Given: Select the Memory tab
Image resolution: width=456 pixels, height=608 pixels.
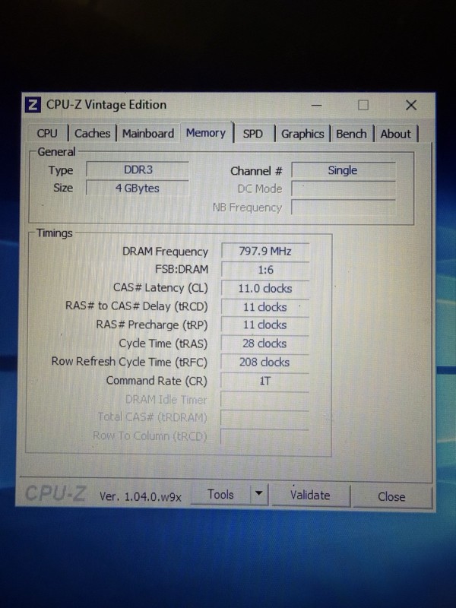Looking at the screenshot, I should pyautogui.click(x=206, y=132).
